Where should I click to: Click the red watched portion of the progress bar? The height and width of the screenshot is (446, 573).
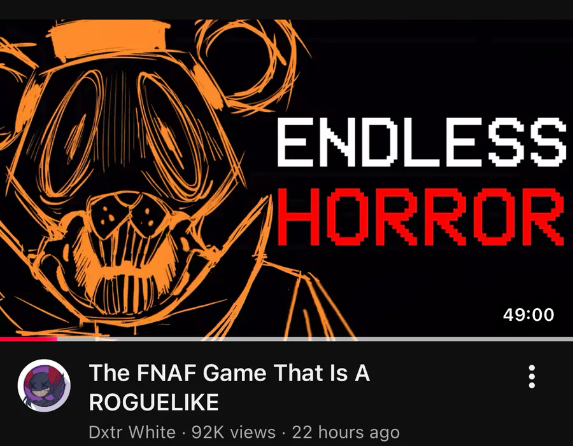pyautogui.click(x=29, y=339)
